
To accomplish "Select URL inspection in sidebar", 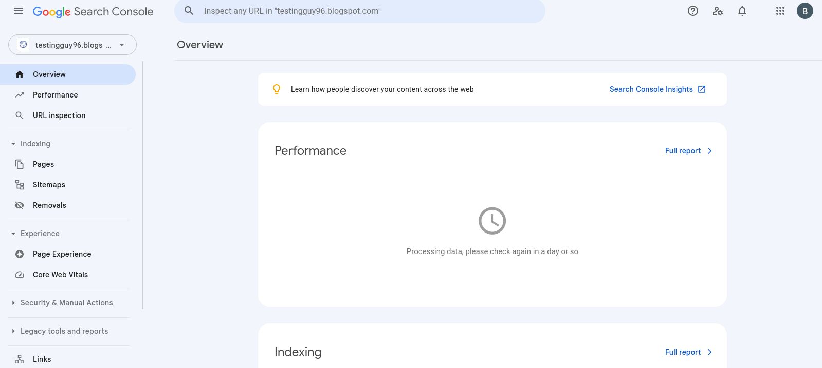I will (x=59, y=115).
